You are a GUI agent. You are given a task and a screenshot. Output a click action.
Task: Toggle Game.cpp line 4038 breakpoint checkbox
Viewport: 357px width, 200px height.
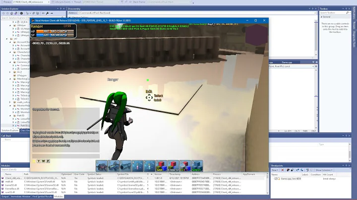pyautogui.click(x=276, y=179)
